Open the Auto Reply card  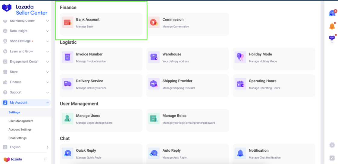(188, 154)
